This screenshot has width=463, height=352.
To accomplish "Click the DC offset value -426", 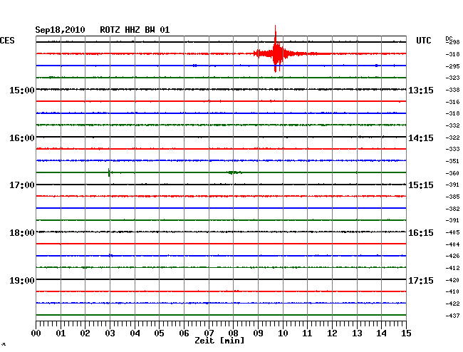I will pyautogui.click(x=452, y=256).
